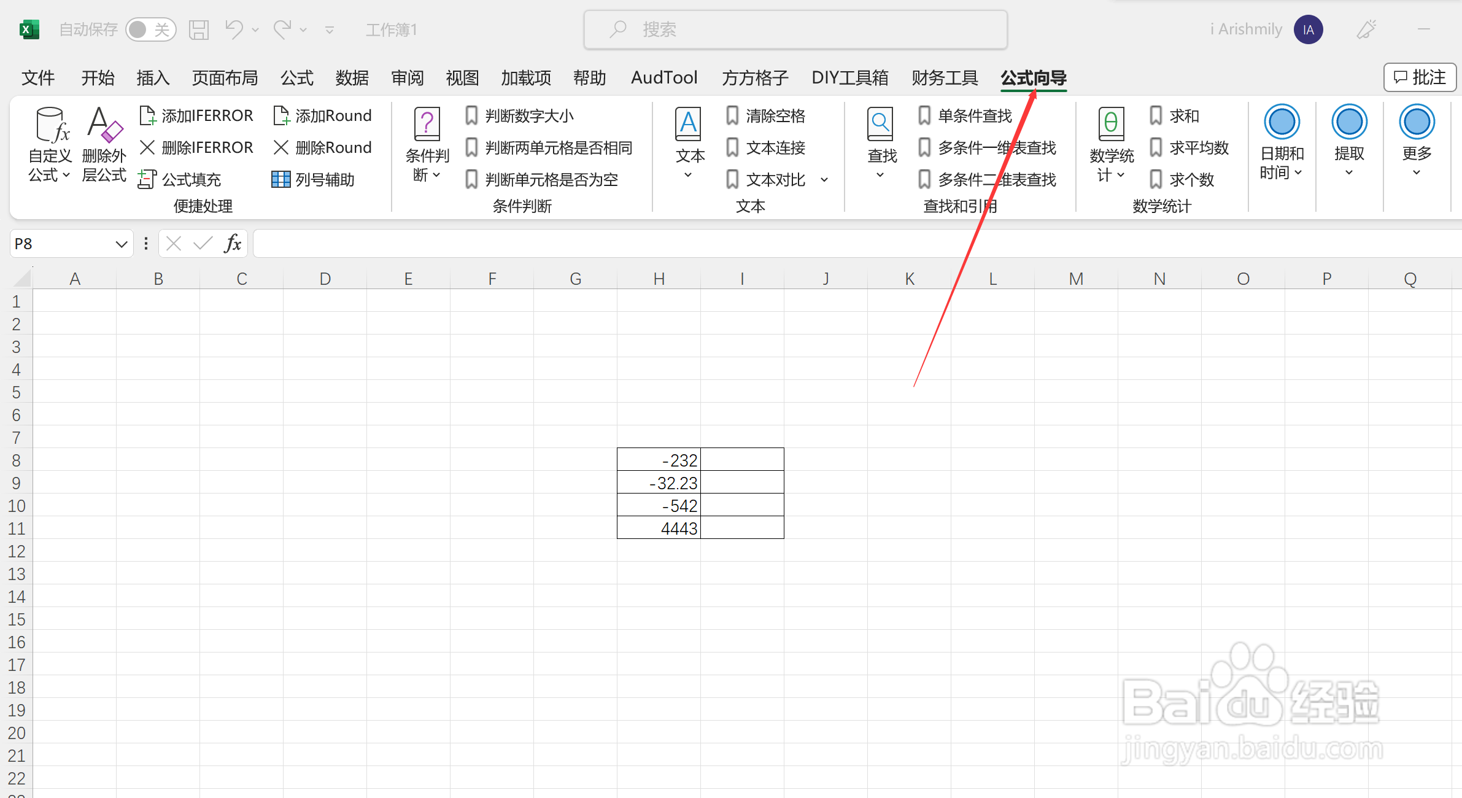Expand the Name Box dropdown arrow
The width and height of the screenshot is (1462, 798).
click(x=121, y=244)
